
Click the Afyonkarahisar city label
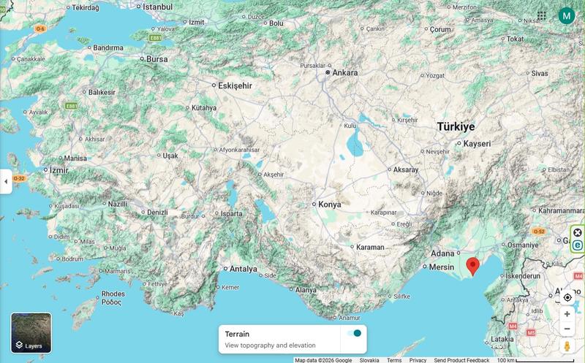[239, 150]
